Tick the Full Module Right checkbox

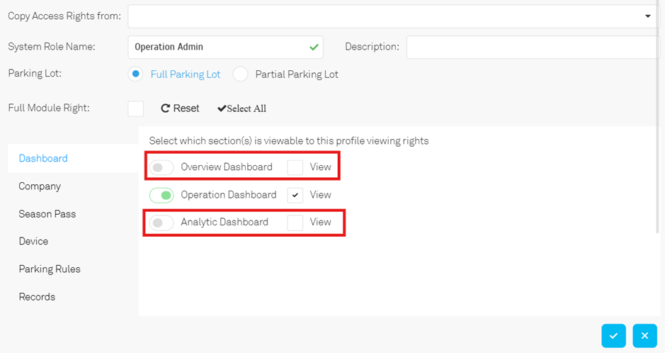(136, 108)
